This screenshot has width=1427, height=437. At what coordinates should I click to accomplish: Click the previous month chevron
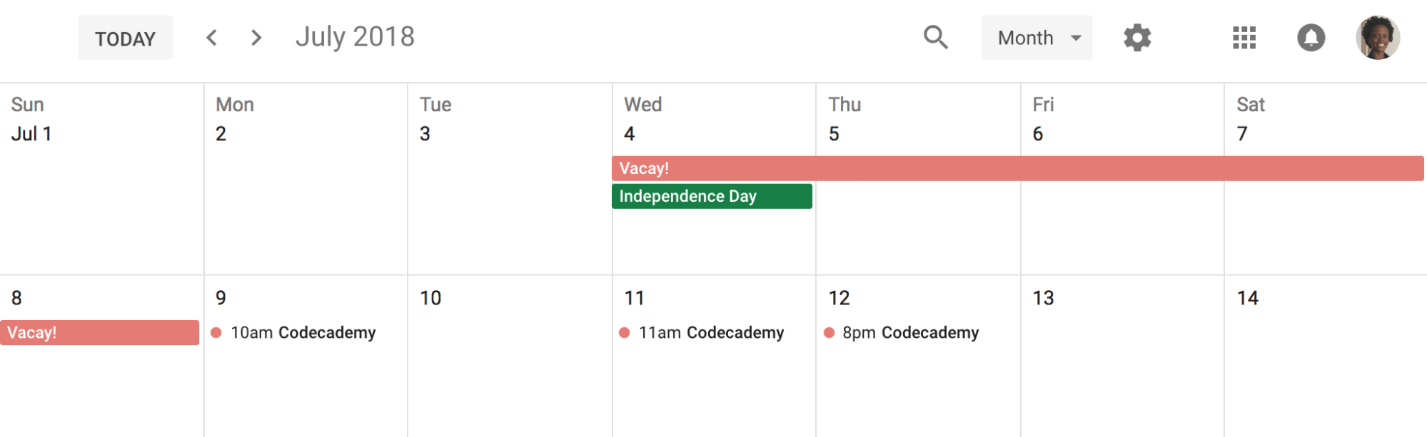tap(211, 37)
